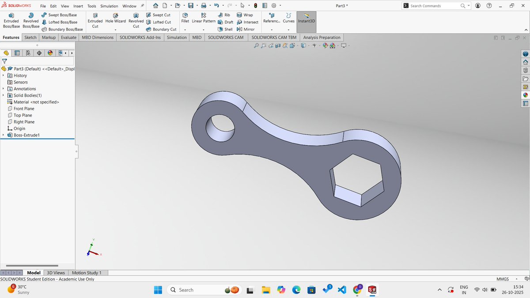The width and height of the screenshot is (530, 298).
Task: Switch to the Evaluate tab
Action: [68, 38]
